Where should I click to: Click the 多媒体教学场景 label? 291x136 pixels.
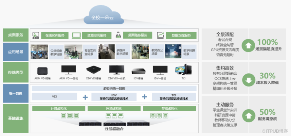coord(123,52)
